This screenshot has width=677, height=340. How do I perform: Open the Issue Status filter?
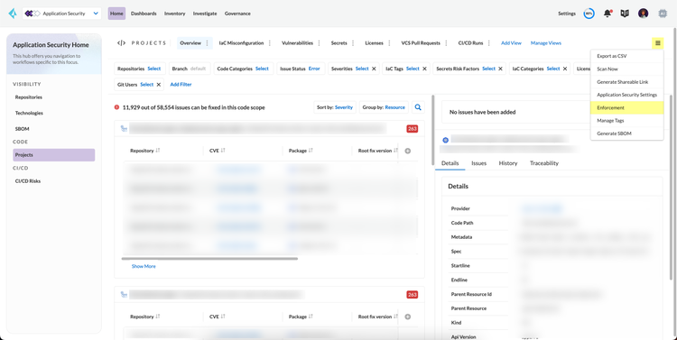301,69
